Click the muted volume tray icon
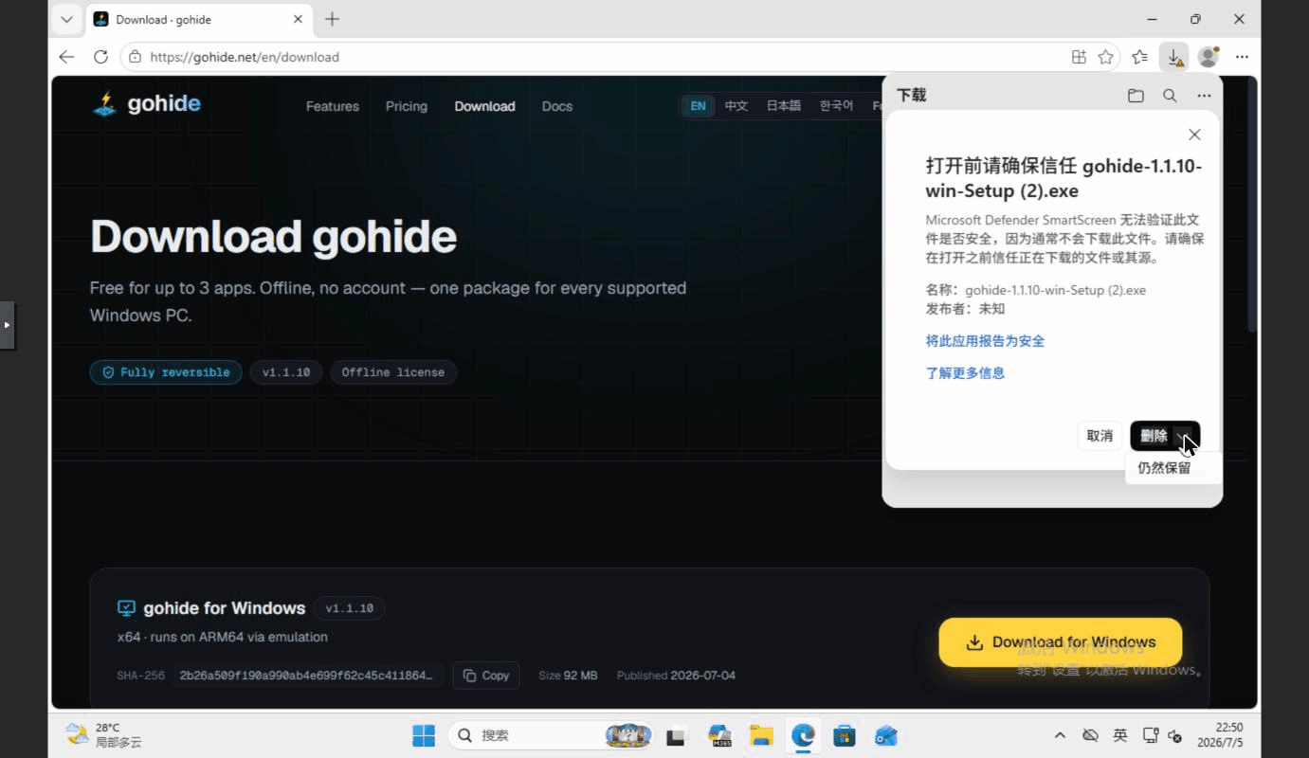 [1176, 735]
